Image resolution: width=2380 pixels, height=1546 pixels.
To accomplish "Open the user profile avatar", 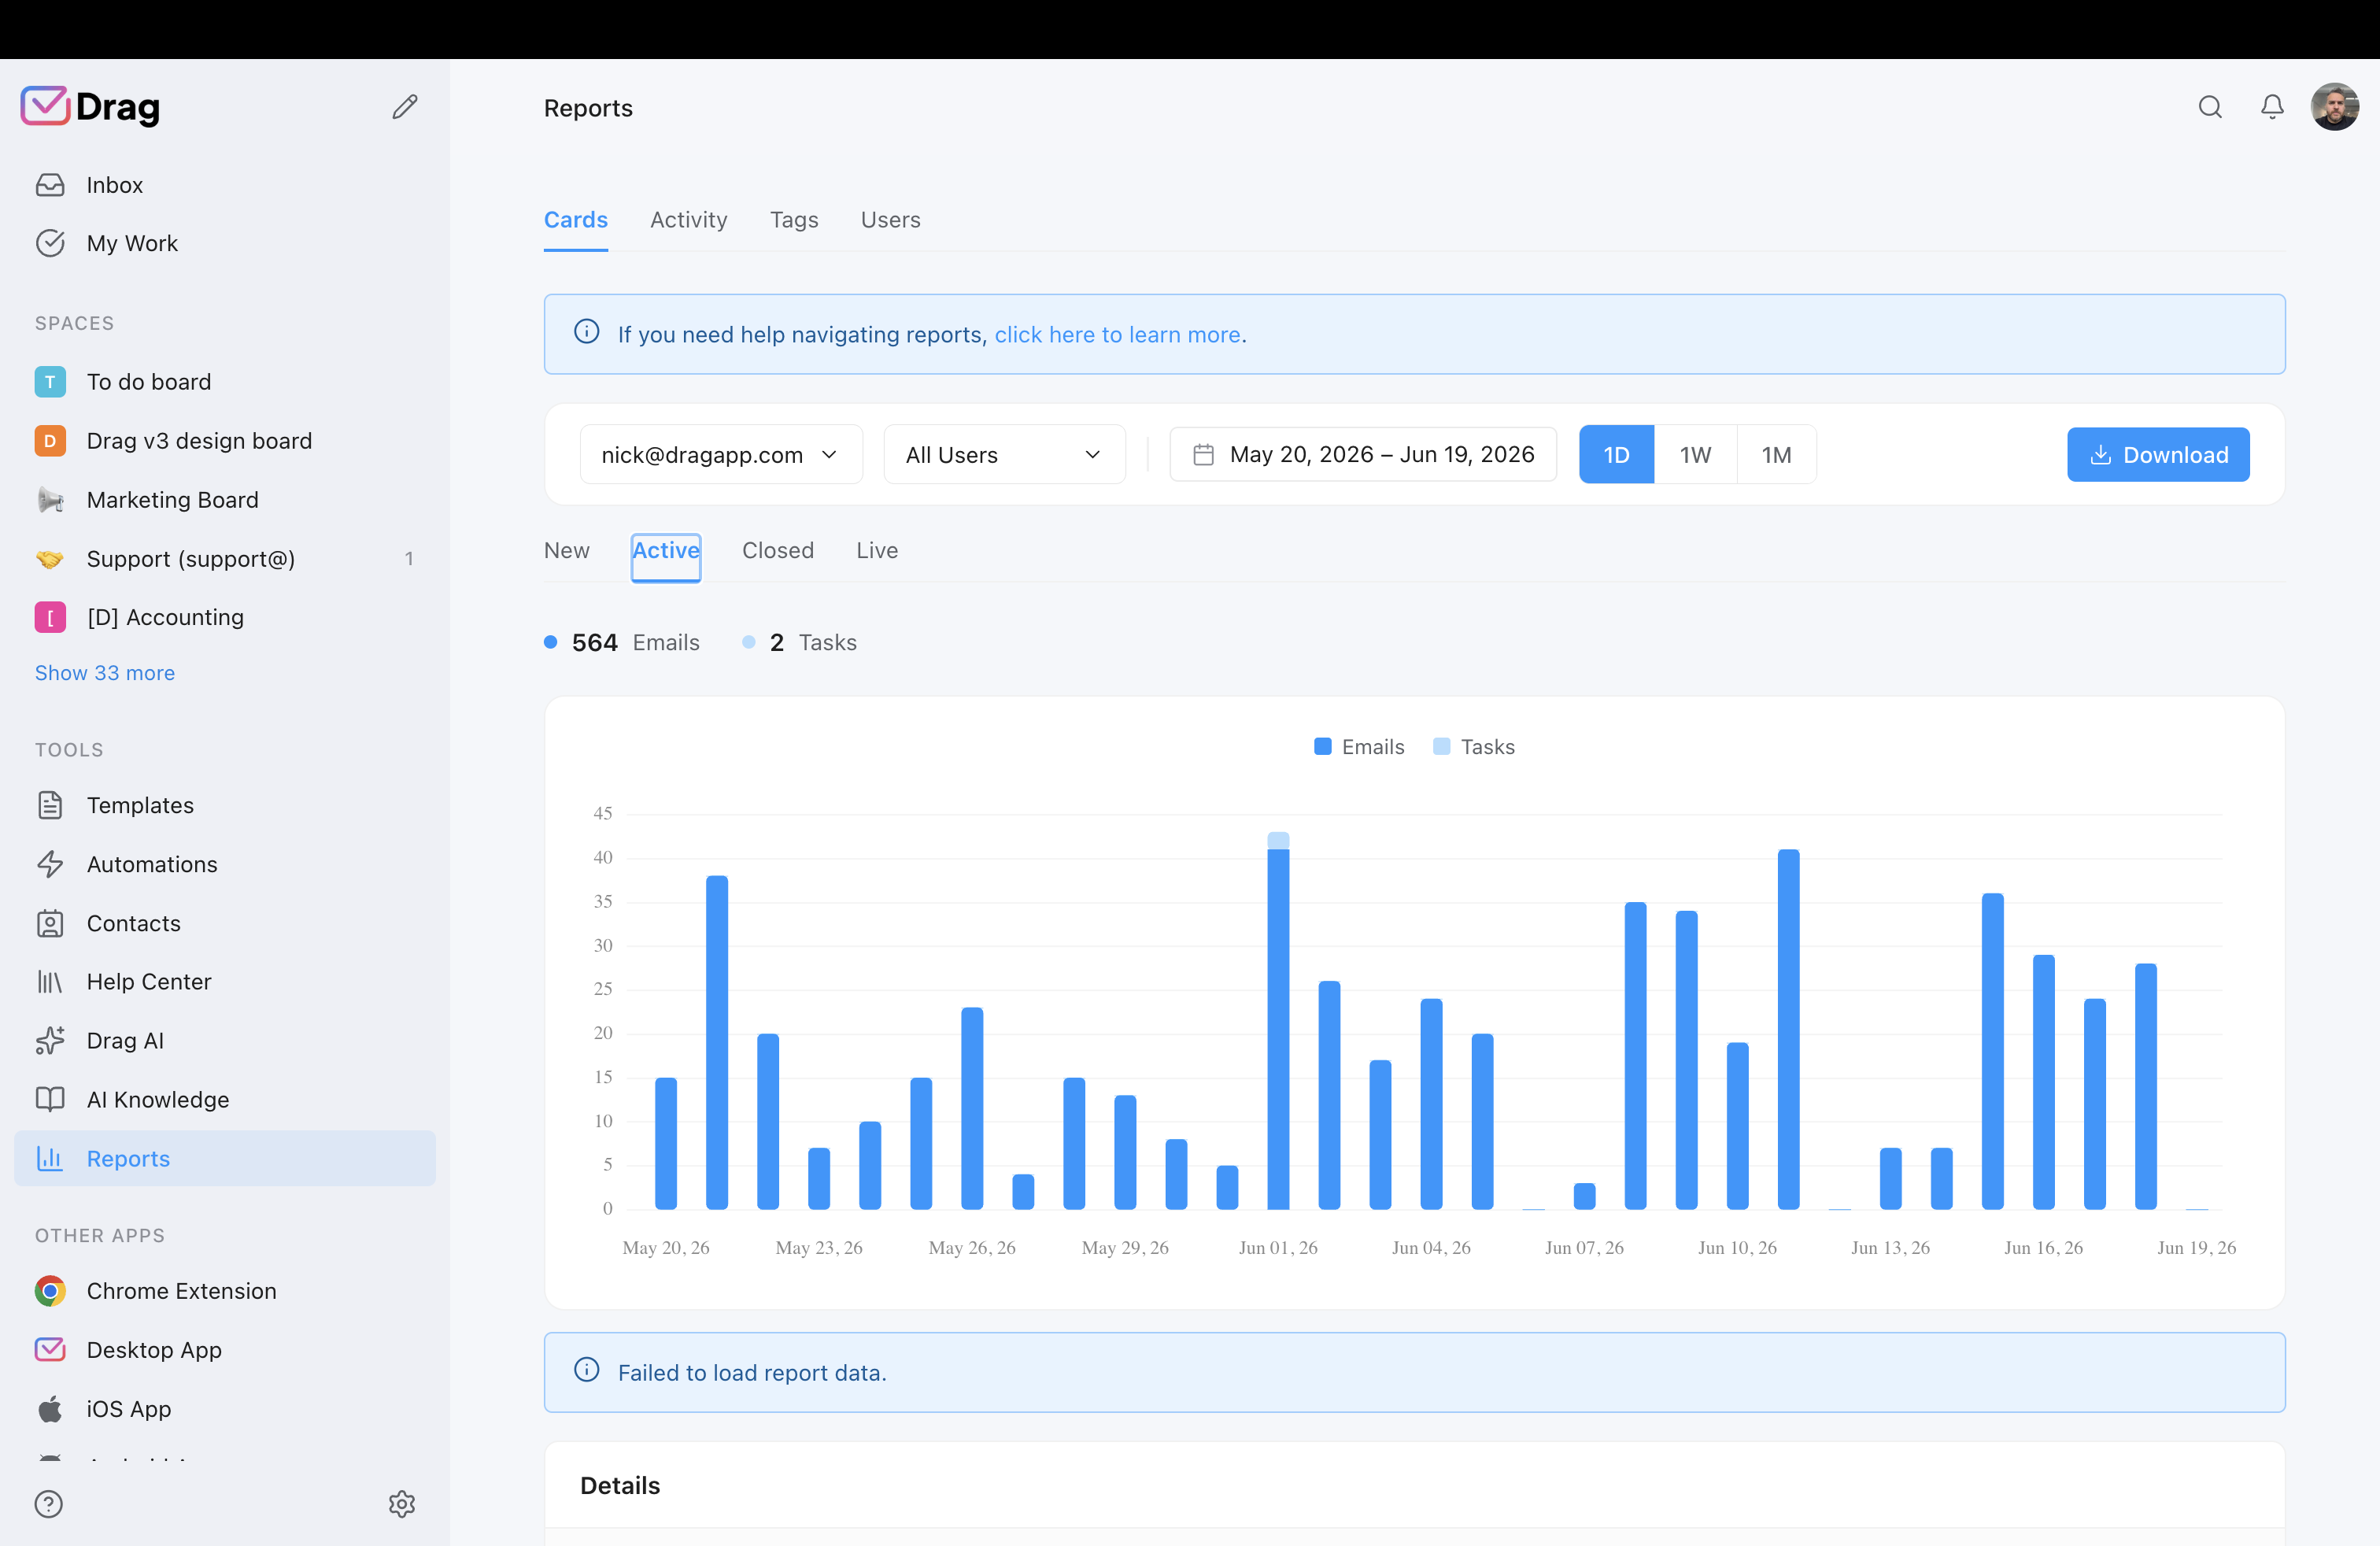I will 2334,107.
